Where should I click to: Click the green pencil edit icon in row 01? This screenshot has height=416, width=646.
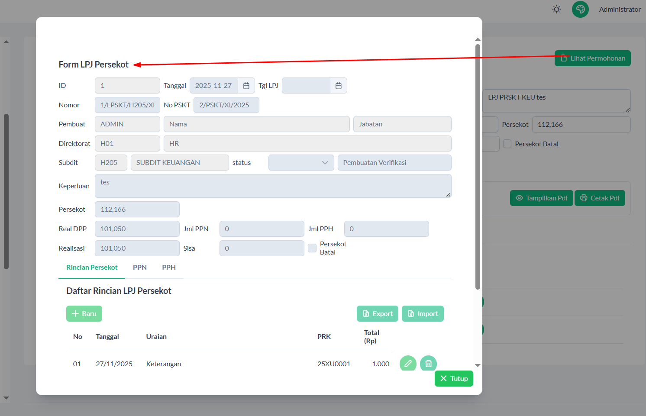407,364
